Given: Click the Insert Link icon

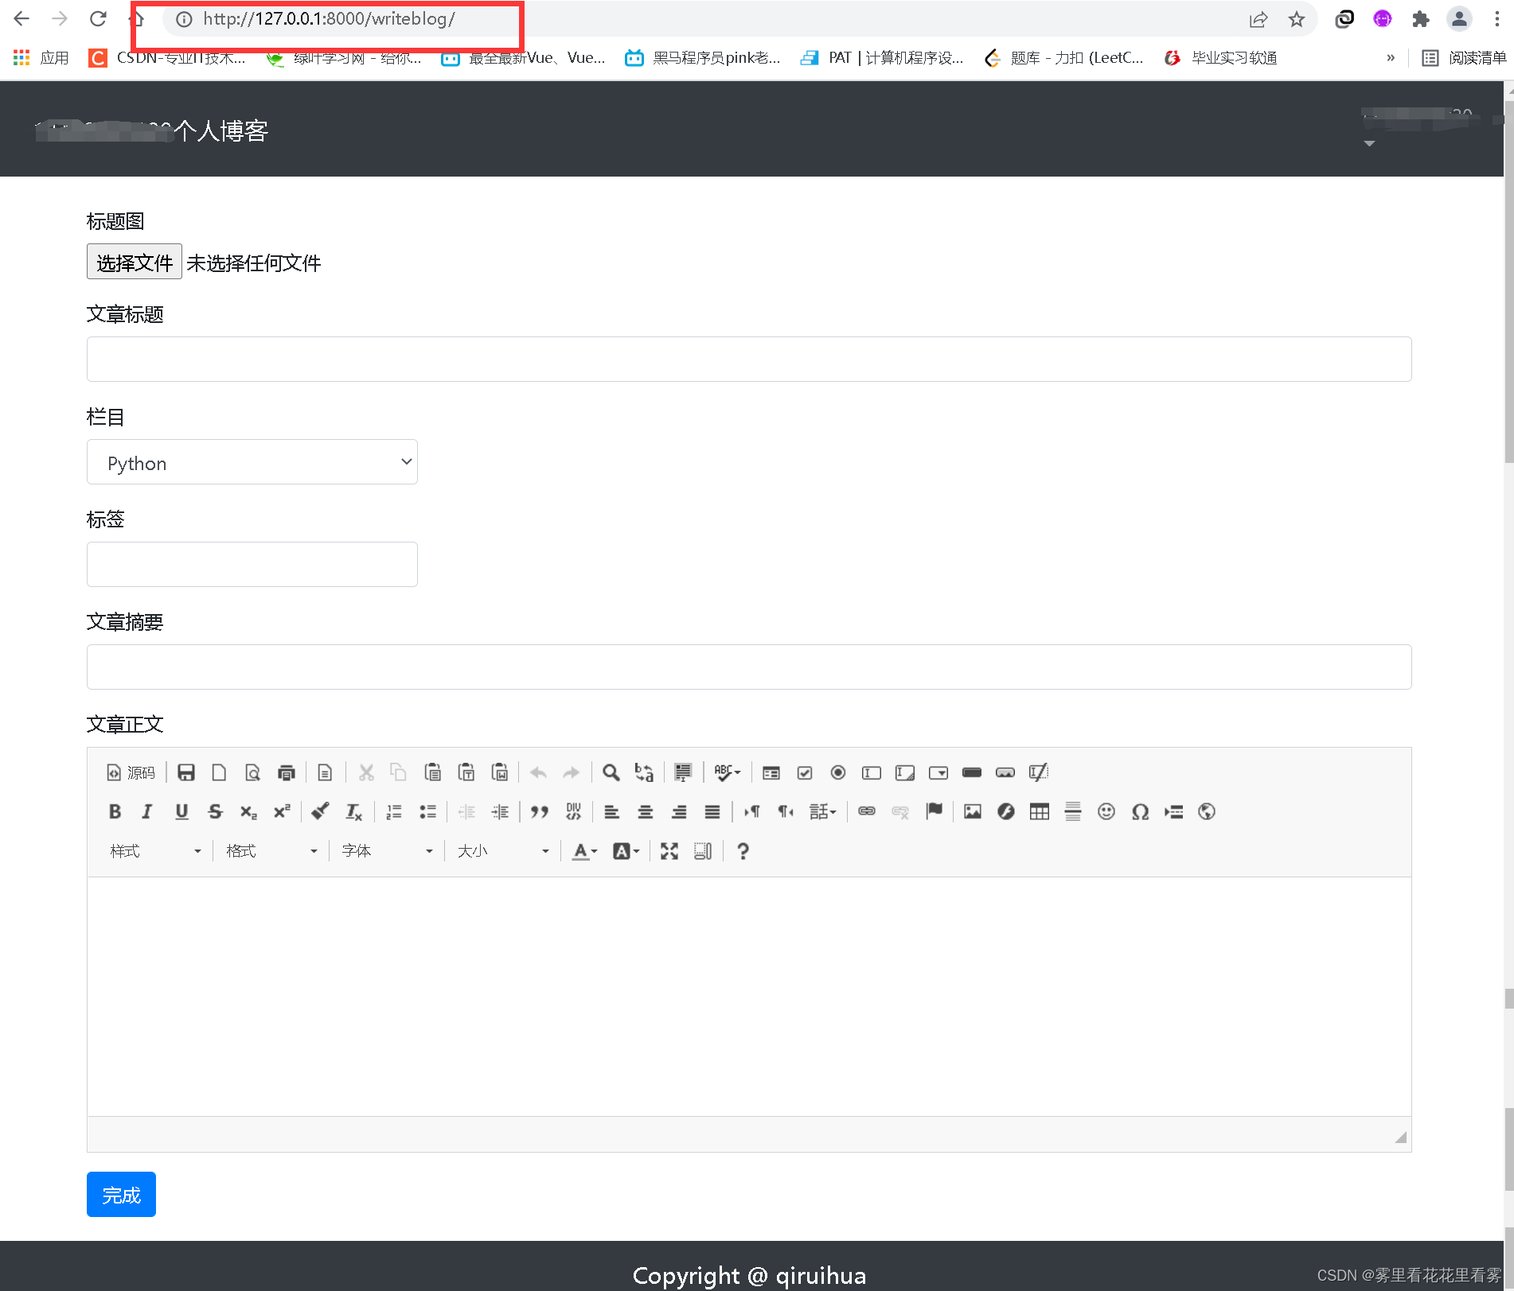Looking at the screenshot, I should 867,811.
